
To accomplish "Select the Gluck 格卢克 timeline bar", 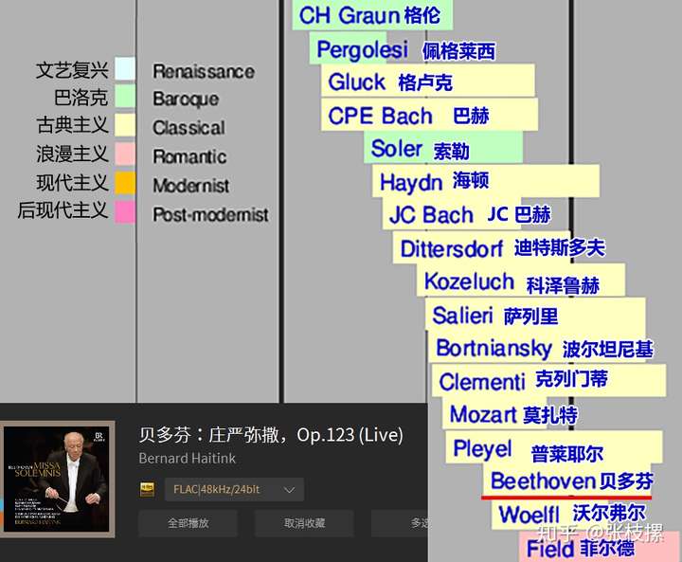I will coord(428,81).
